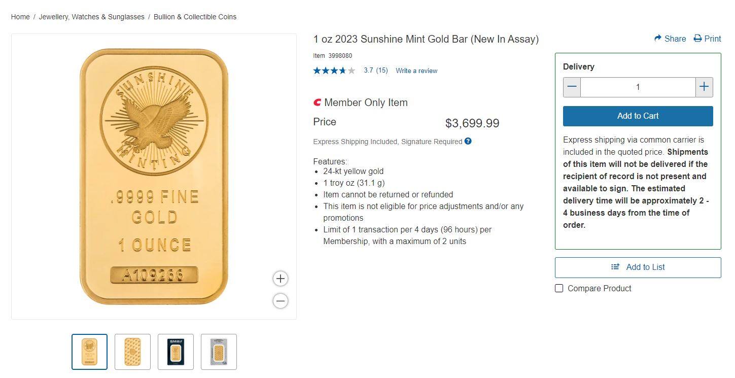Select the first gold bar thumbnail

click(x=89, y=352)
